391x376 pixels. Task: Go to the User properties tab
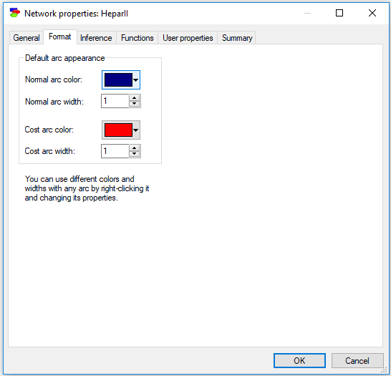[x=188, y=38]
